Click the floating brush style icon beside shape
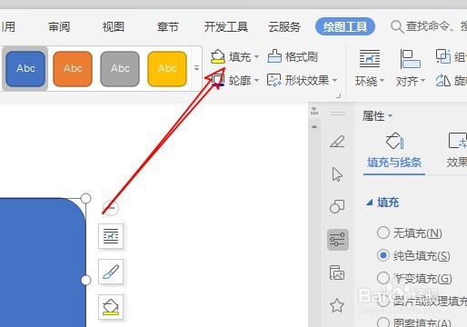This screenshot has height=327, width=467. click(x=111, y=272)
